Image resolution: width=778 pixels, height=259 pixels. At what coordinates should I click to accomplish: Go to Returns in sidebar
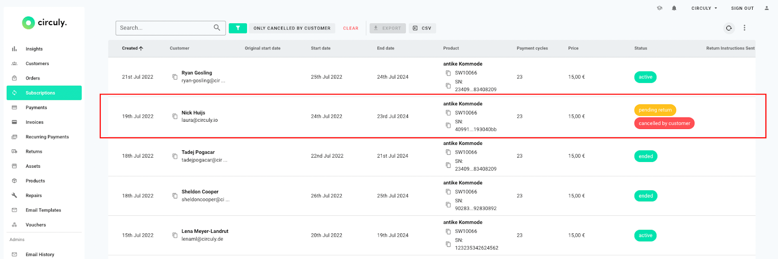44,151
